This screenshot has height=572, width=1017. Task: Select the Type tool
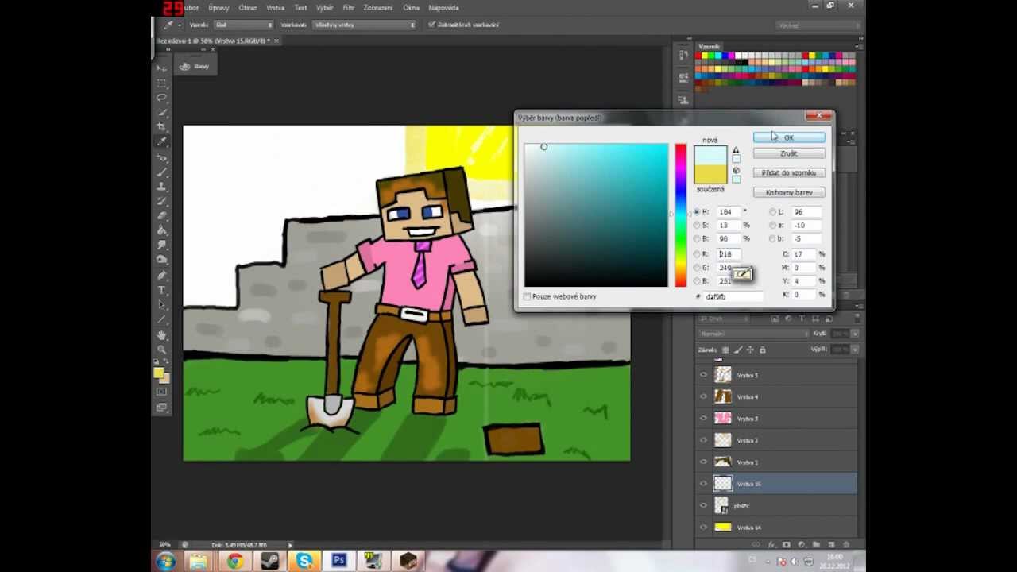click(161, 289)
